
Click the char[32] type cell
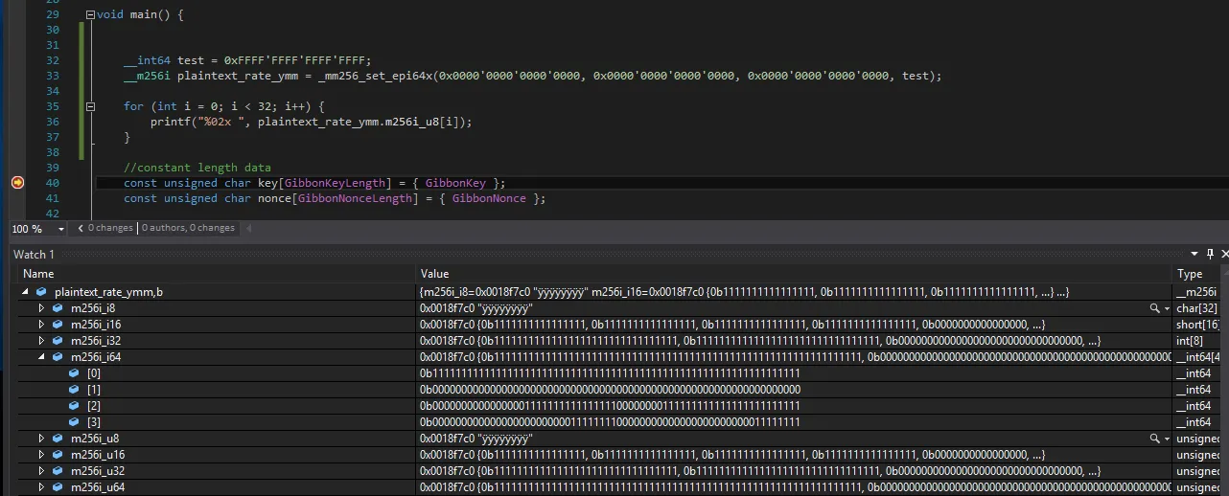pyautogui.click(x=1195, y=308)
